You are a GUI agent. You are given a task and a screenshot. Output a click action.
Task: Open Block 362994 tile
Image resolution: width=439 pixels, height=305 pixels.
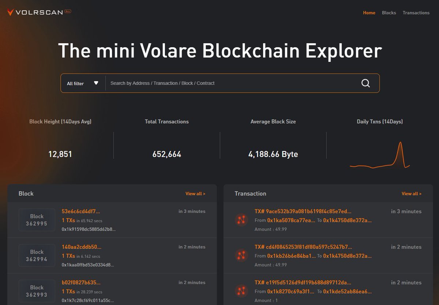tap(37, 255)
